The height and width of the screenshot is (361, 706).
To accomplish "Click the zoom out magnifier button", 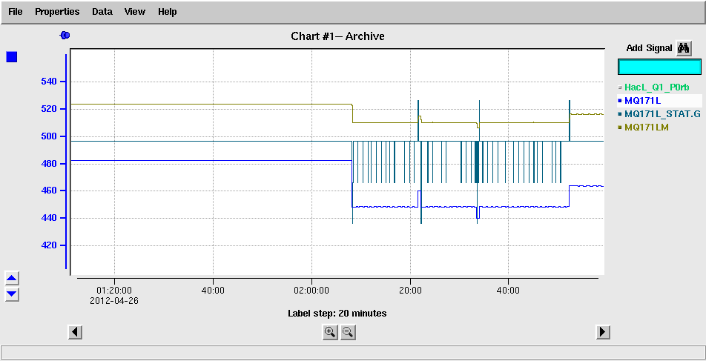I will (348, 333).
